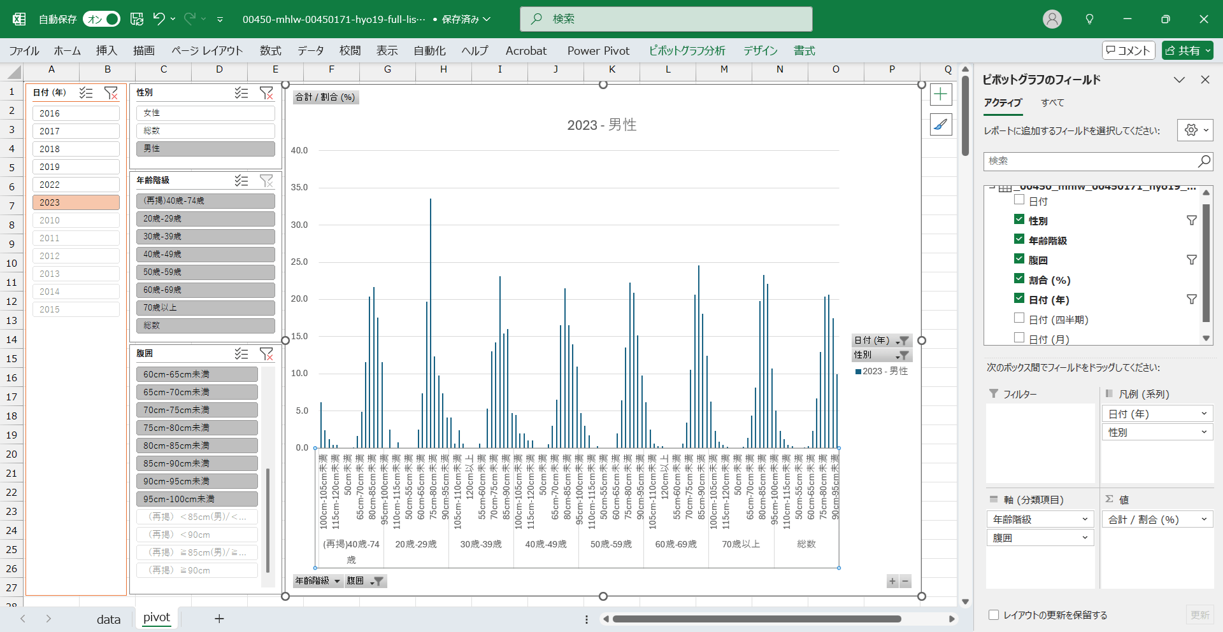Open chart styles paintbrush icon
The width and height of the screenshot is (1223, 632).
click(941, 125)
